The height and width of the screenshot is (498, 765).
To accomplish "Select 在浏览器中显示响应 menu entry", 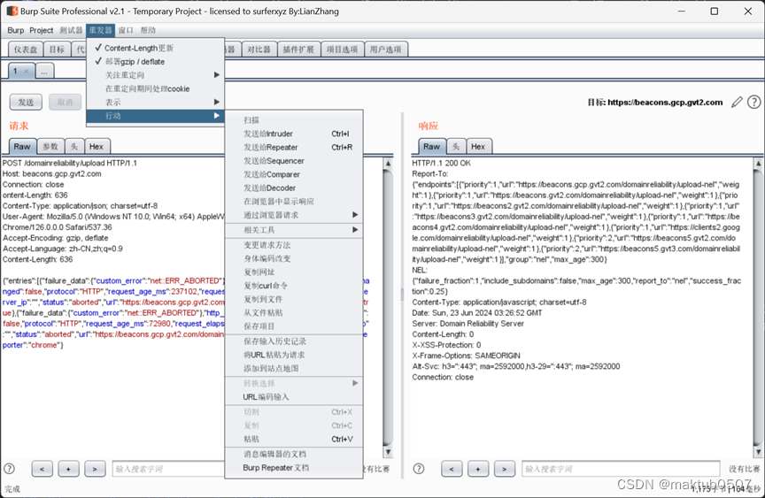I will pos(294,202).
